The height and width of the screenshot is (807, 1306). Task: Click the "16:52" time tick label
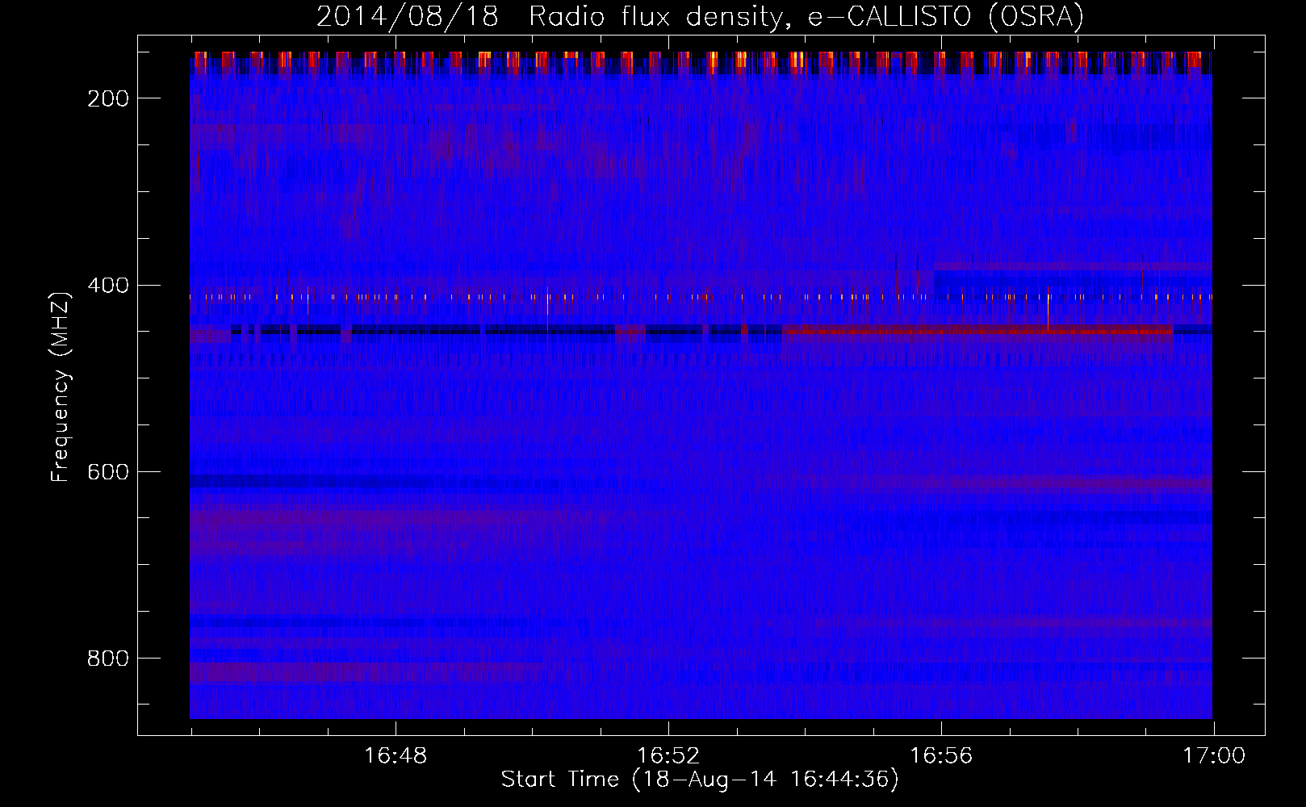(668, 756)
